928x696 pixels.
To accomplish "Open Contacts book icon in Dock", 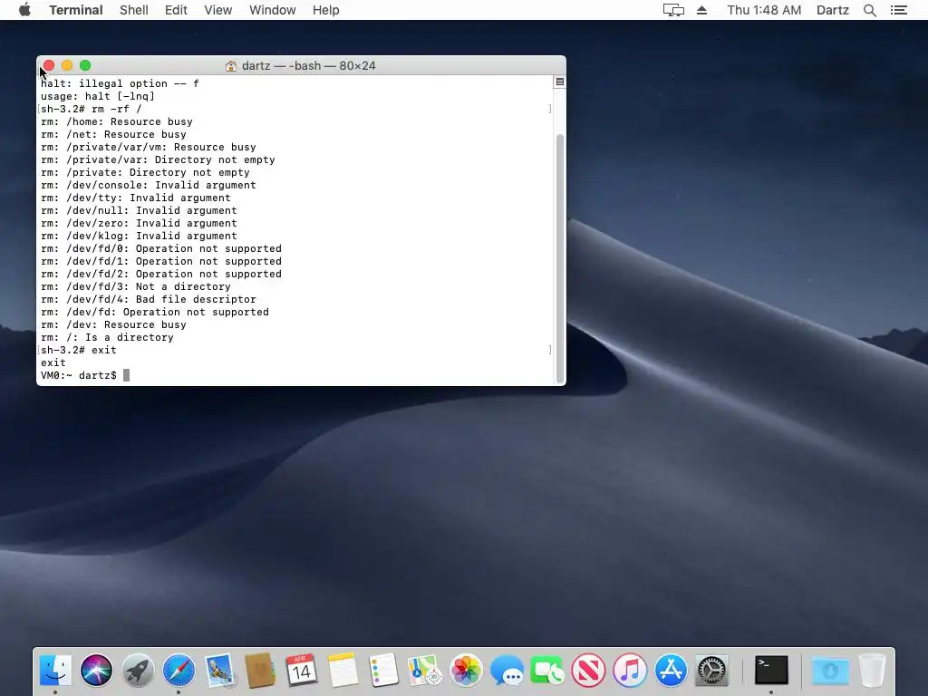I will (x=260, y=671).
